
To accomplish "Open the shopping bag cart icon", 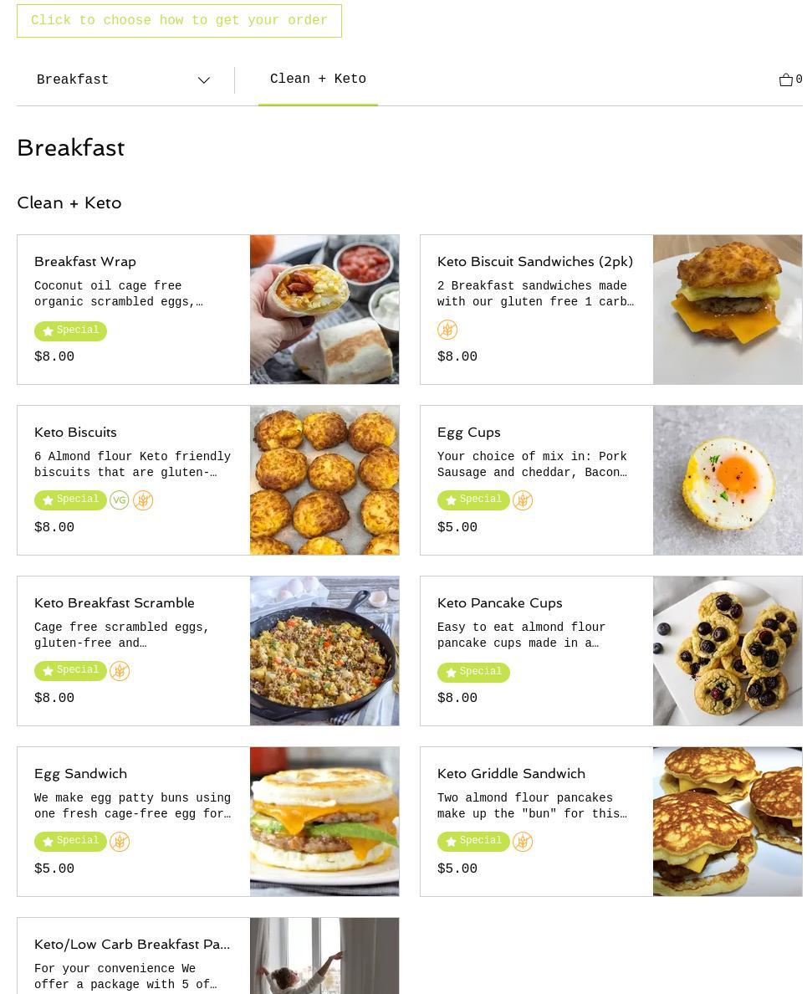I will click(786, 80).
